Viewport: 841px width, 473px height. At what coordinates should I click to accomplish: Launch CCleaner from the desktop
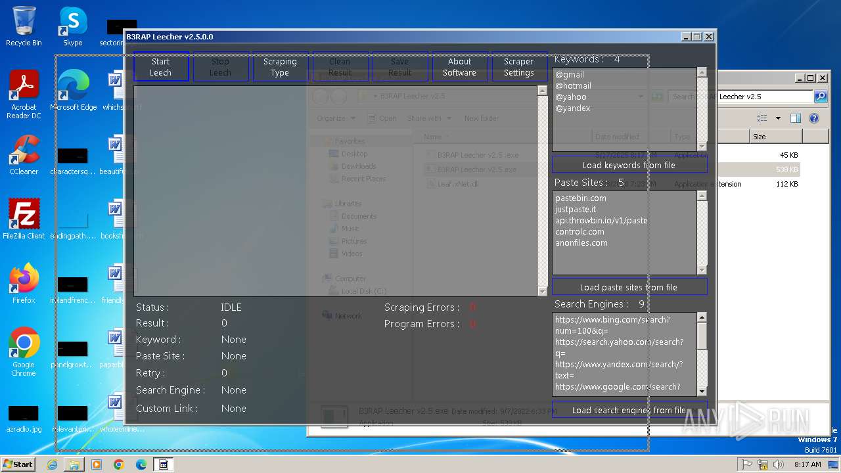[24, 155]
